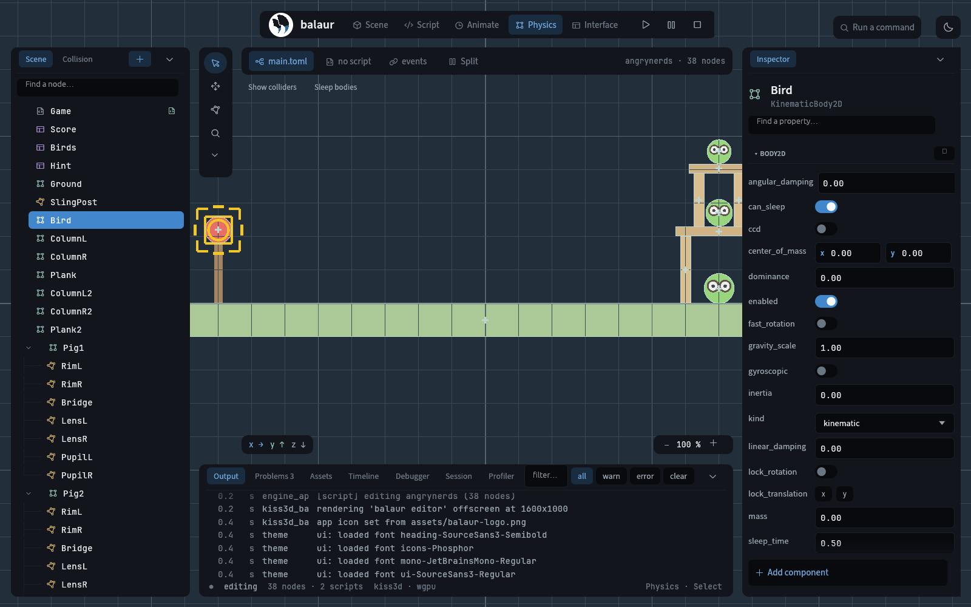
Task: Zoom out with minus button
Action: [x=667, y=444]
